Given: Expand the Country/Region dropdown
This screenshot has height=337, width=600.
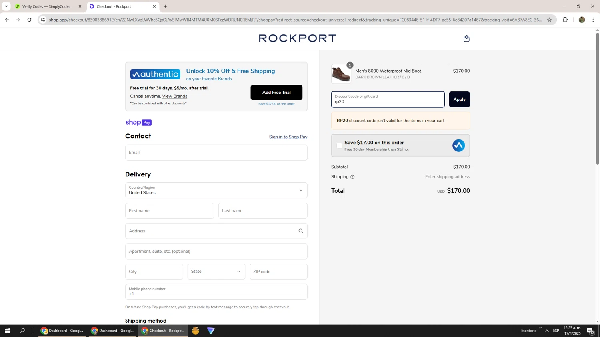Looking at the screenshot, I should tap(216, 190).
